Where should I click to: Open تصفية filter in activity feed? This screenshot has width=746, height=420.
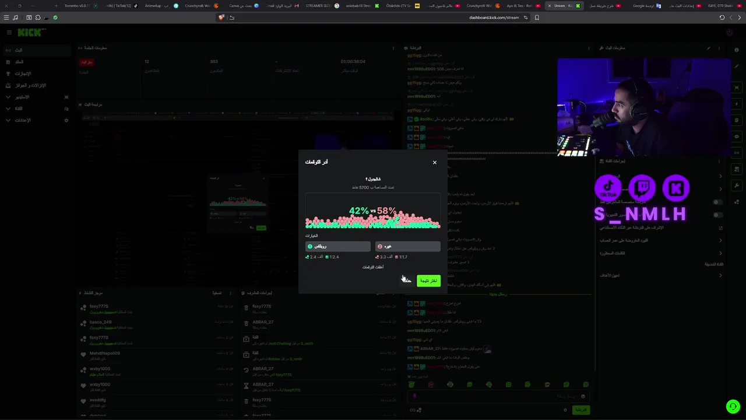pos(217,293)
